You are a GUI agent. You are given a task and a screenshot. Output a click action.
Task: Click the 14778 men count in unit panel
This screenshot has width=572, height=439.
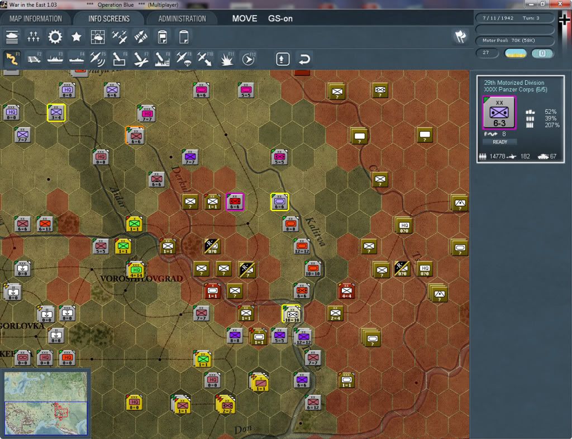(497, 156)
